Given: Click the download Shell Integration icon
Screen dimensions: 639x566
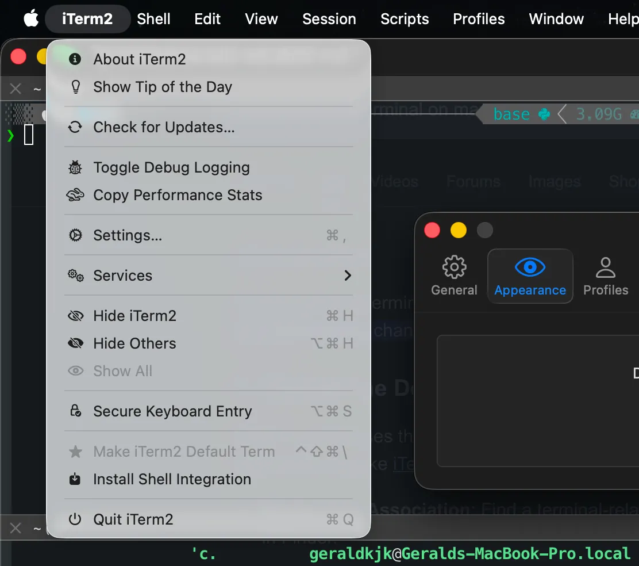Looking at the screenshot, I should click(75, 479).
